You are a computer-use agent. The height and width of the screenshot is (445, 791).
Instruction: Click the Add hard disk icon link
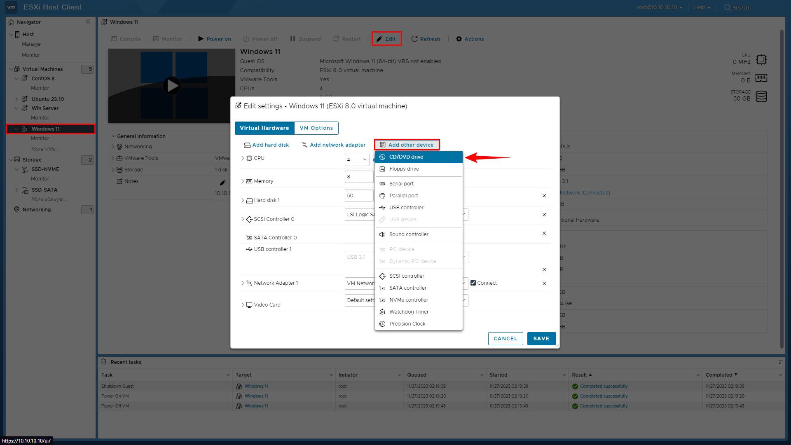[247, 145]
